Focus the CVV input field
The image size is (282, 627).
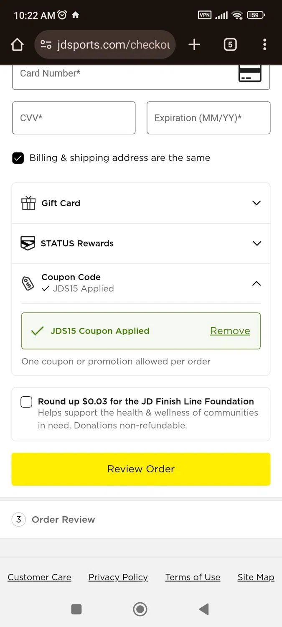pos(74,118)
